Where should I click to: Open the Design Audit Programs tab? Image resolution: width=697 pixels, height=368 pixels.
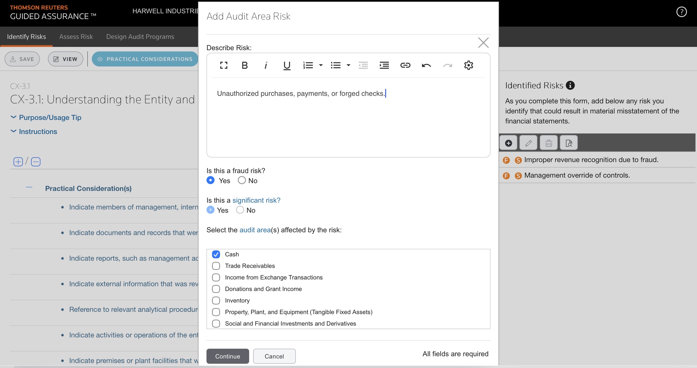click(140, 37)
